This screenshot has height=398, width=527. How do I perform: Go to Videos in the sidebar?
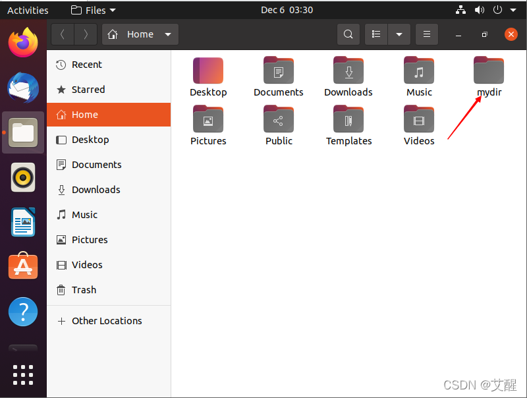click(109, 265)
